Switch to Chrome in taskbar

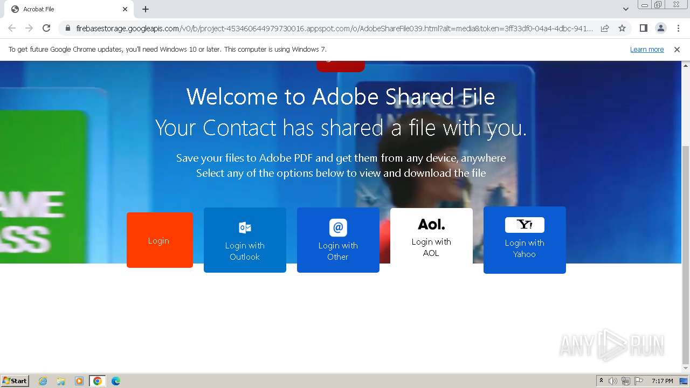(98, 381)
